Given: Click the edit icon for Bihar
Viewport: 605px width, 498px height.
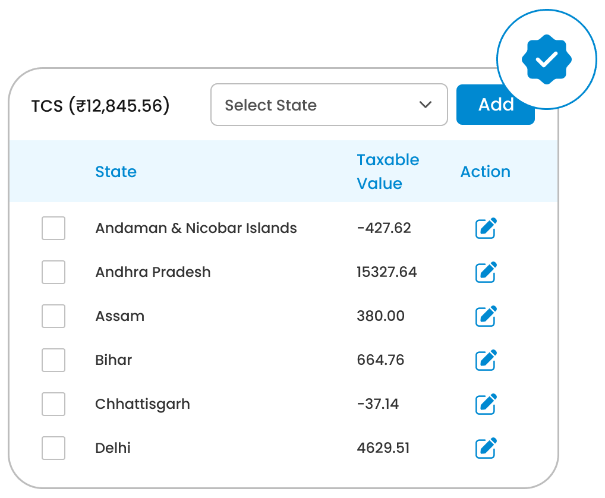Looking at the screenshot, I should 486,360.
